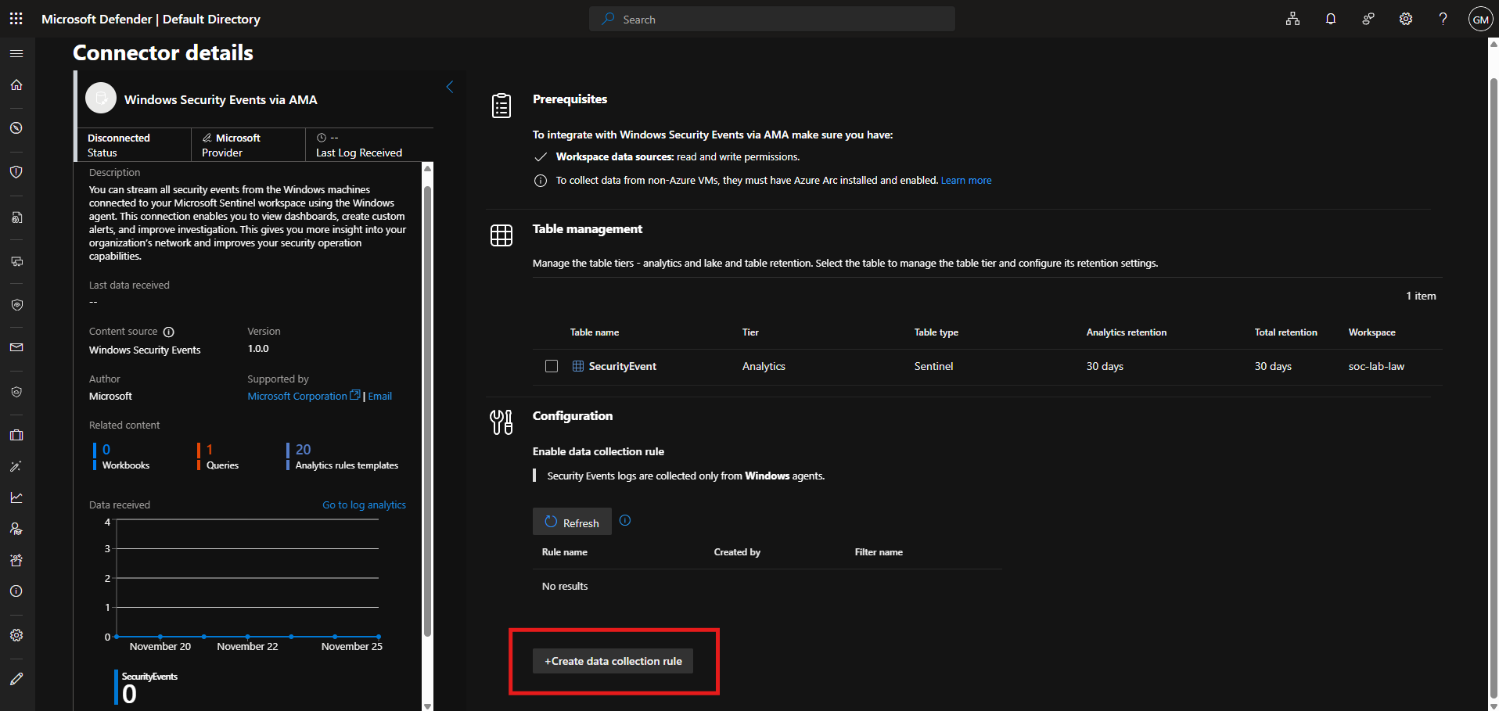Click the Analytics tier cell

pyautogui.click(x=764, y=366)
